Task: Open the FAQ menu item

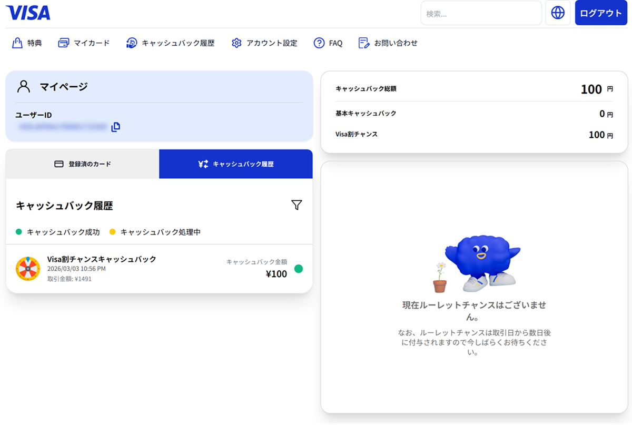Action: (x=335, y=43)
